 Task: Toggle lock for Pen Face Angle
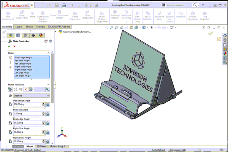coord(48,113)
